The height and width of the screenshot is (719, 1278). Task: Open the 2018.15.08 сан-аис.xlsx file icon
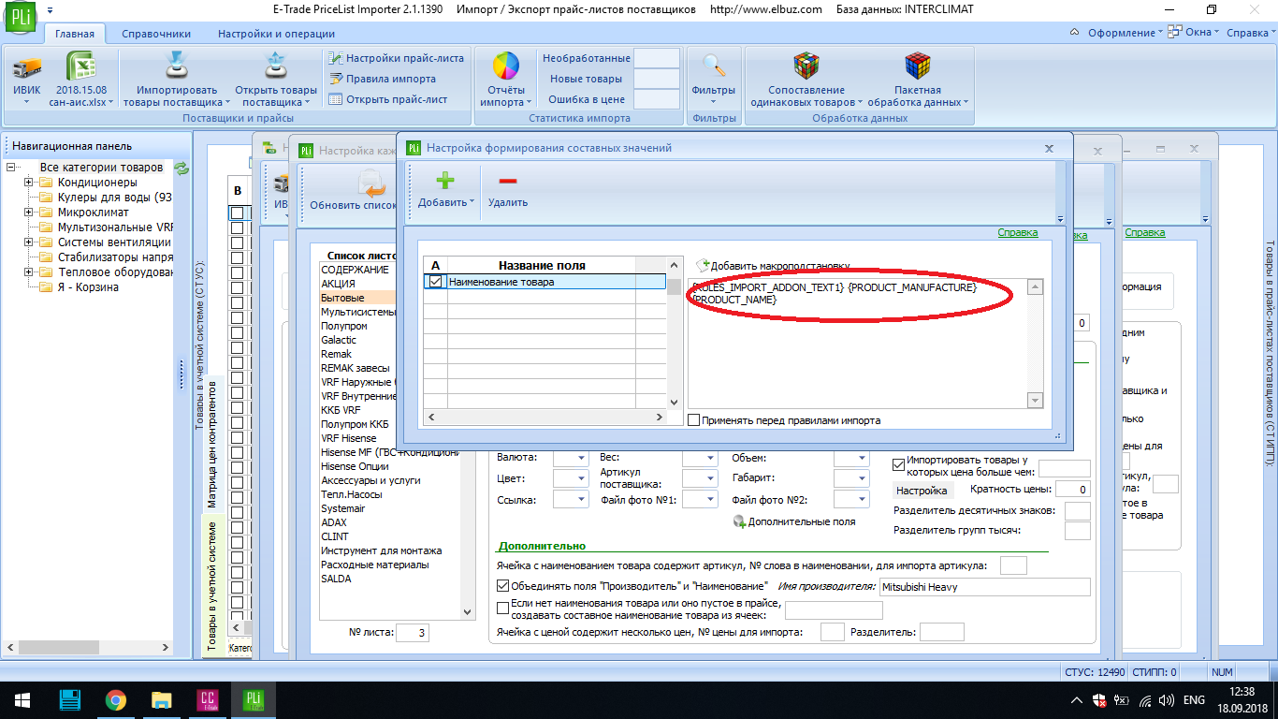82,68
